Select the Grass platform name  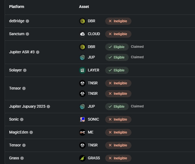pyautogui.click(x=14, y=158)
